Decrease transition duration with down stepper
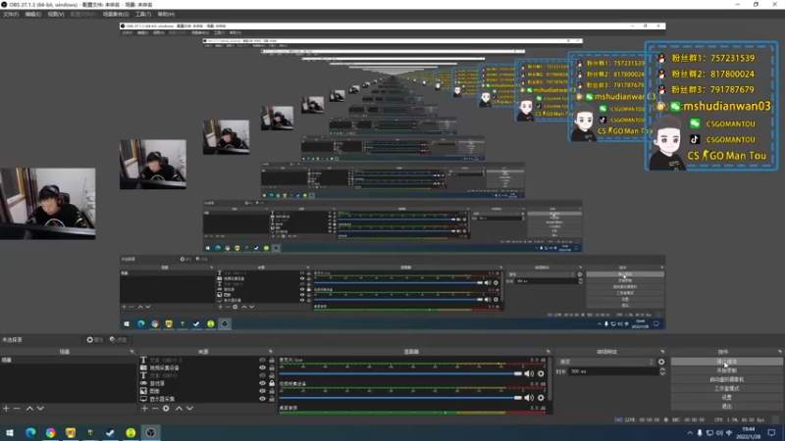785x441 pixels. pyautogui.click(x=662, y=373)
